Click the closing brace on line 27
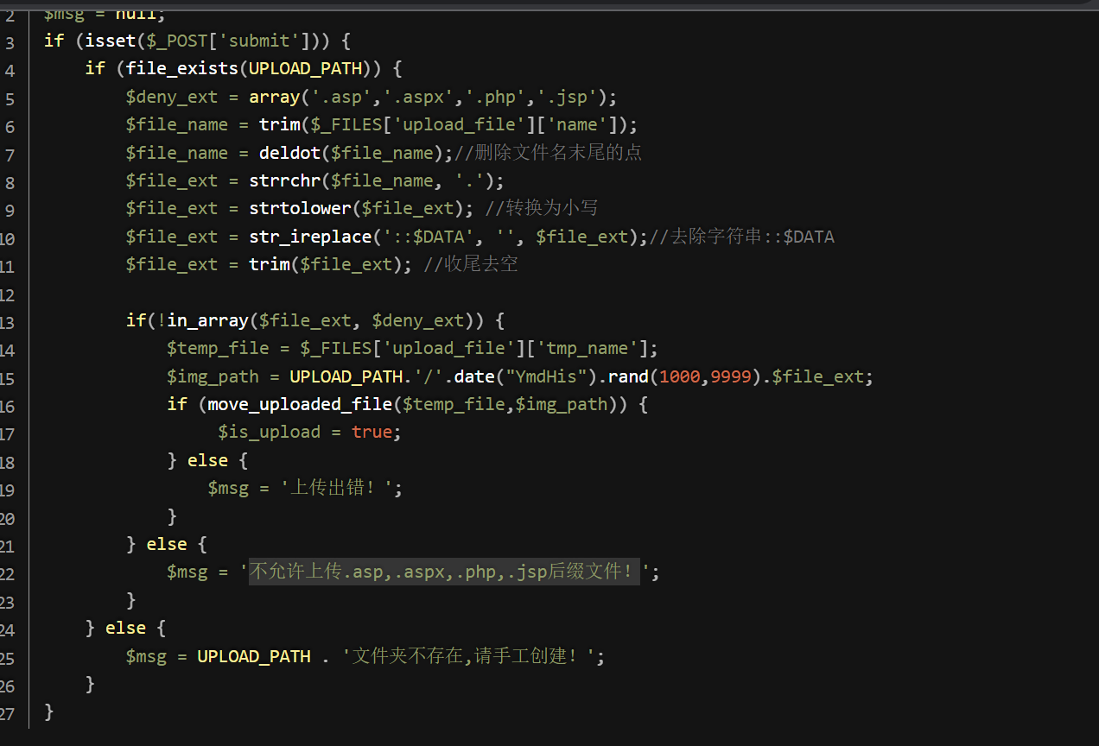Image resolution: width=1099 pixels, height=746 pixels. coord(48,711)
